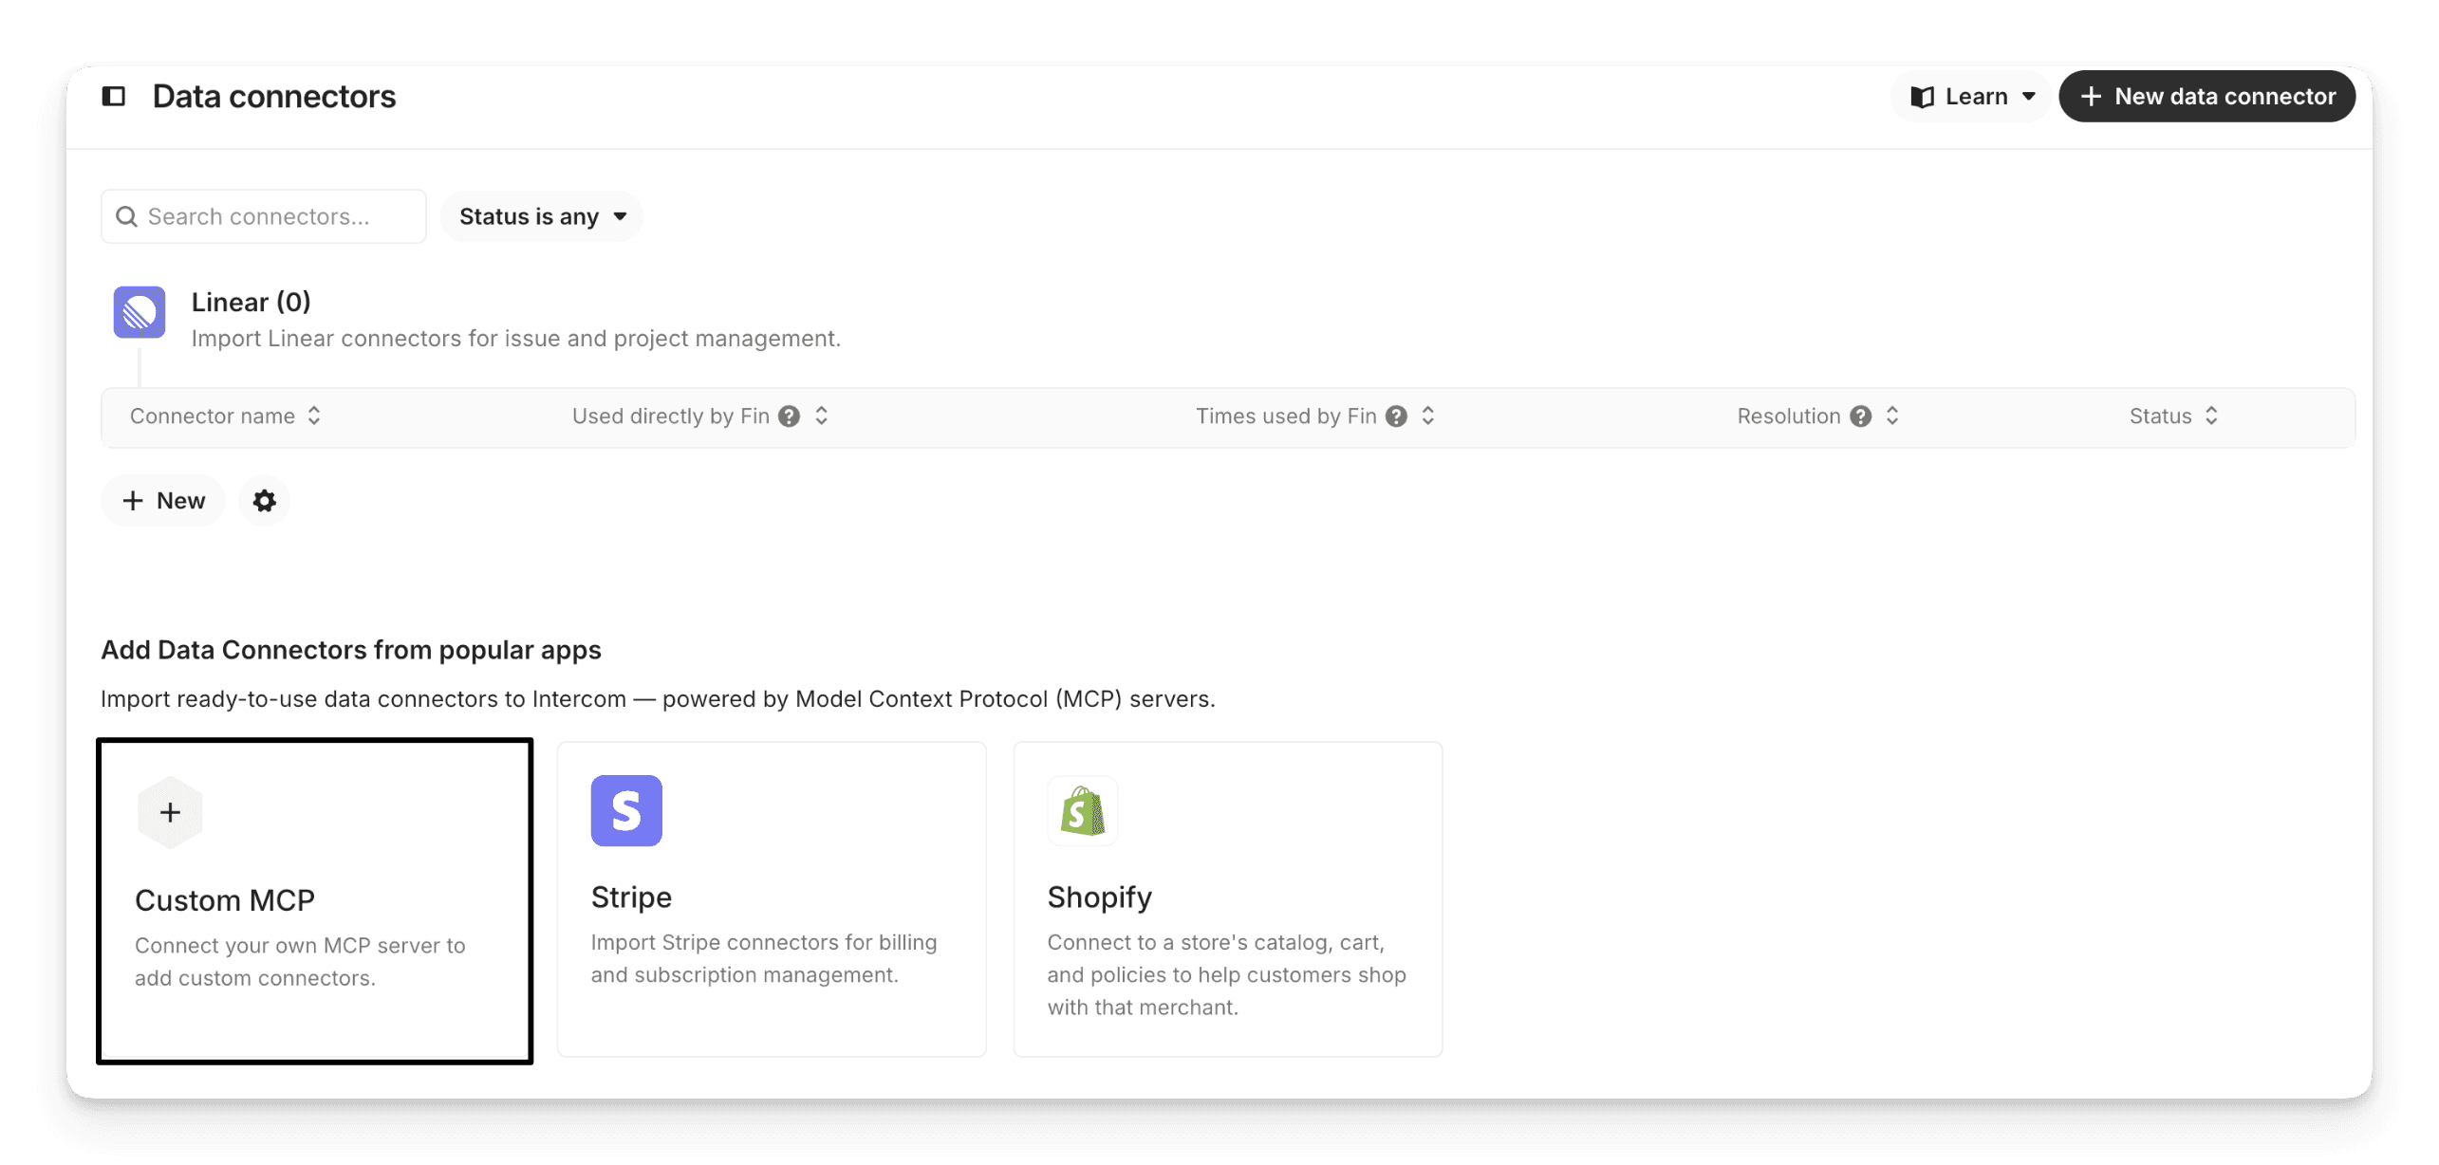
Task: Open the Learn dropdown
Action: tap(1973, 97)
